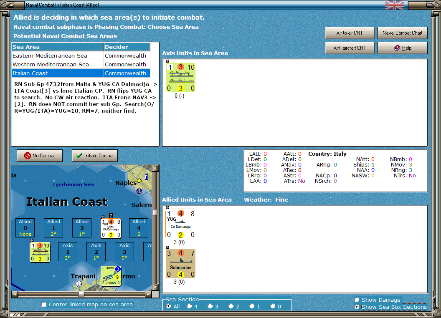Open the Naval Combat Chart
Screen dimensions: 441x318
tap(402, 33)
